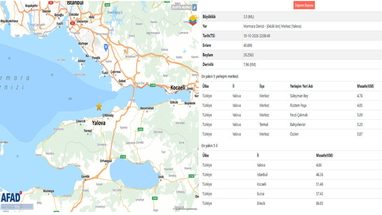Click the blue coordinate edit pencil button
Screen dimensions: 382x215
194,7
